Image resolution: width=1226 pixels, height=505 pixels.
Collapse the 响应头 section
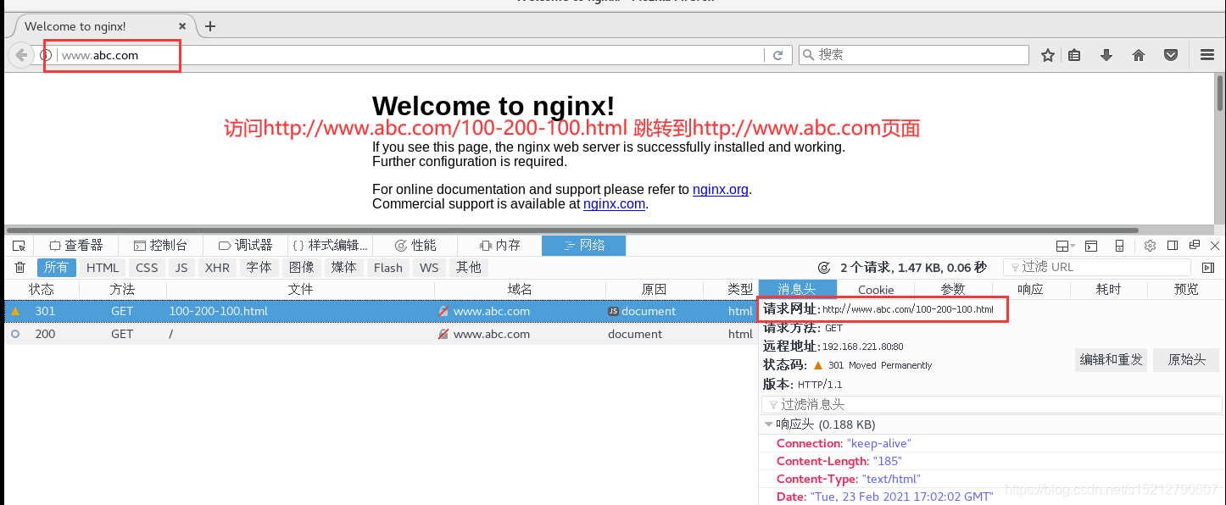point(769,425)
